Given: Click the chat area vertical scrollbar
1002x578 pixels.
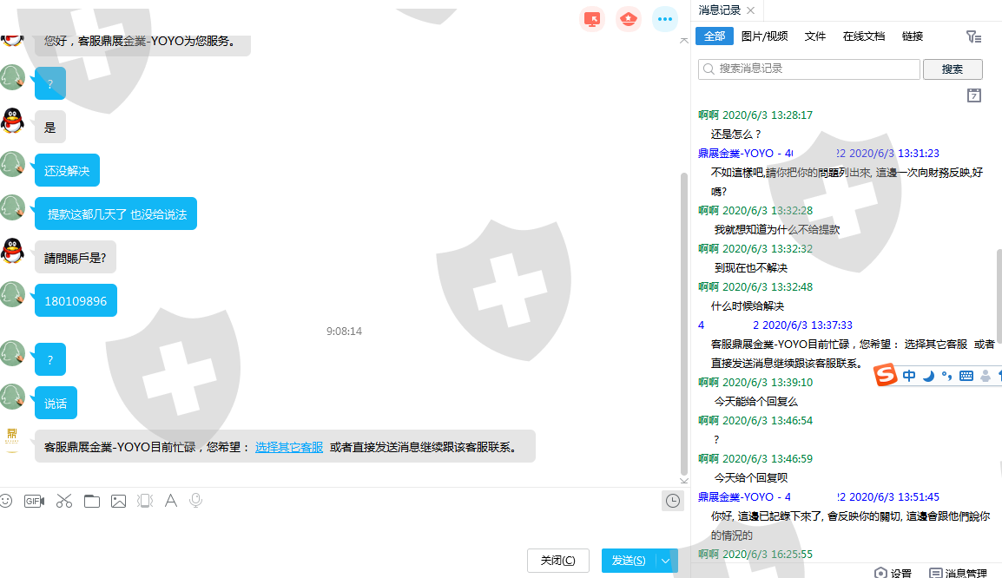Looking at the screenshot, I should tap(683, 321).
